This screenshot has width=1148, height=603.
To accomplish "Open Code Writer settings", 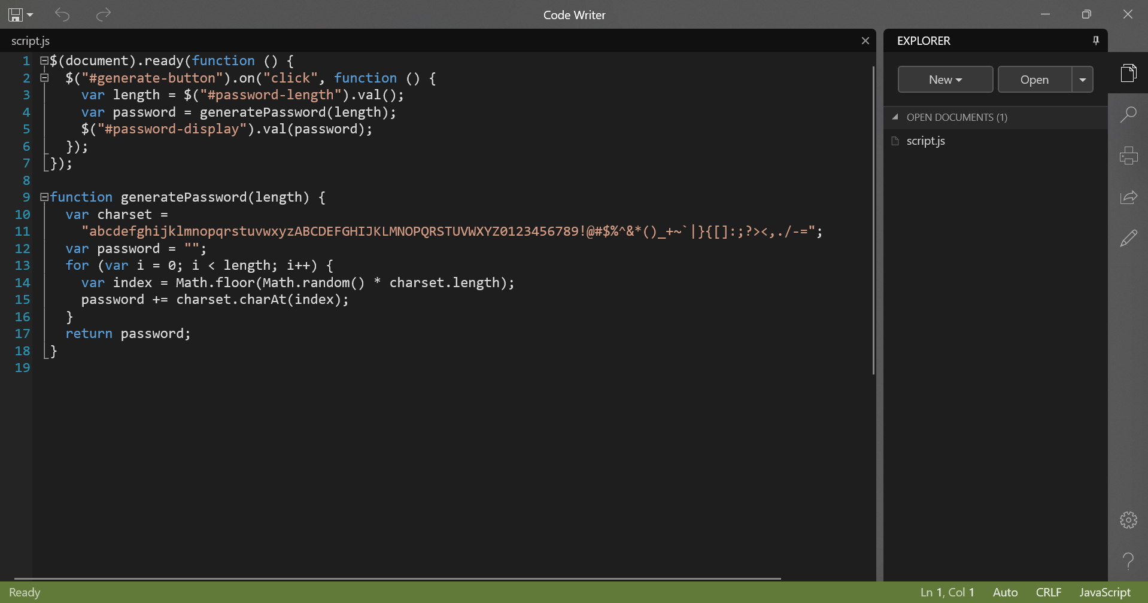I will point(1129,520).
